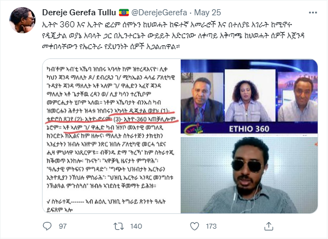Open the ETHIO 360 panel image
The image size is (328, 239).
coord(249,97)
